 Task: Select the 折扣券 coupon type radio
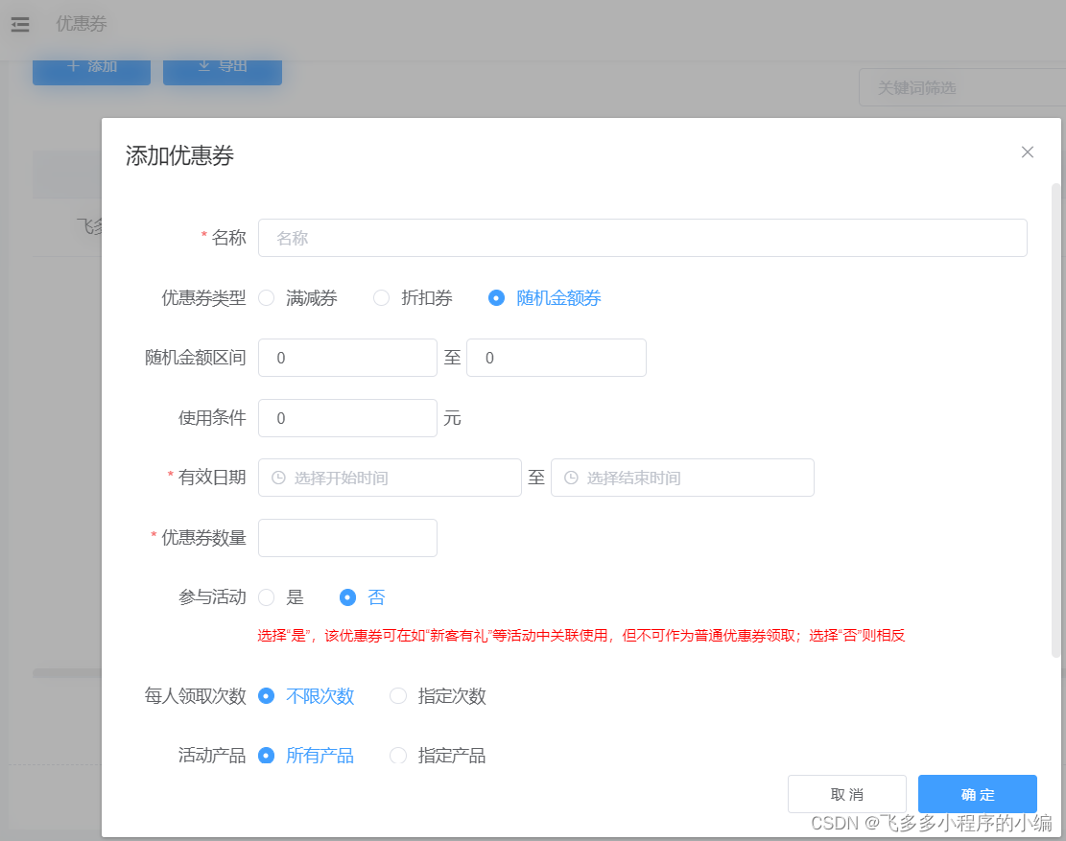tap(381, 298)
